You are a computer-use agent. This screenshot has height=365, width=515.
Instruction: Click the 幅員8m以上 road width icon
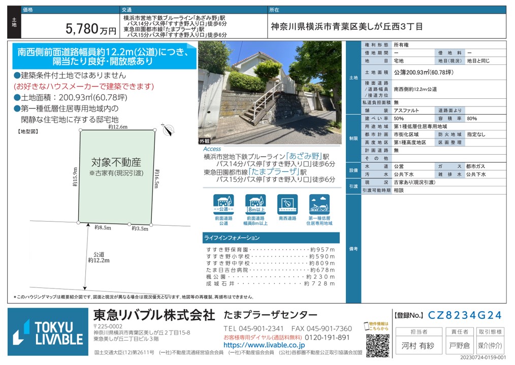pos(255,205)
